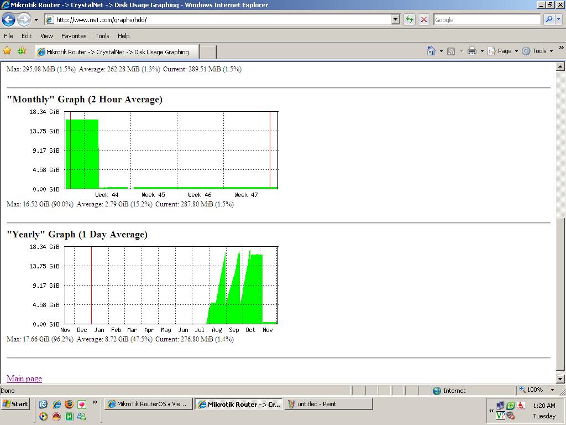Click the network connection tray icon
This screenshot has height=425, width=566.
tap(500, 406)
